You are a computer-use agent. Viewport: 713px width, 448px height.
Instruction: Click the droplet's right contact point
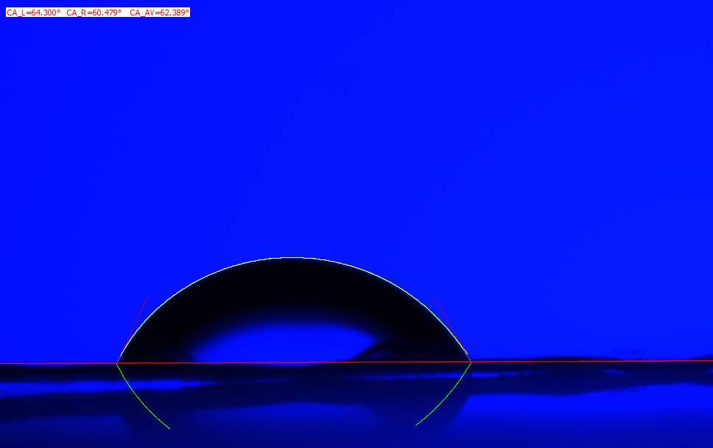tap(471, 361)
